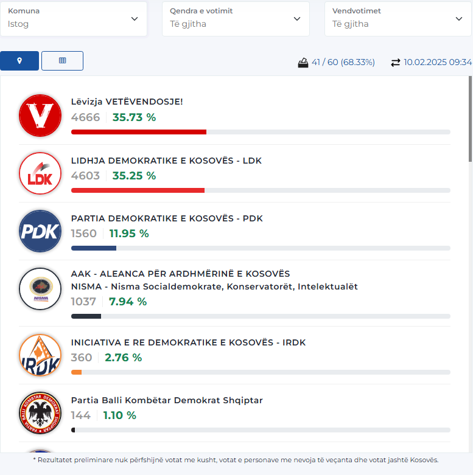Open the Qendra e votimit dropdown

(x=236, y=19)
